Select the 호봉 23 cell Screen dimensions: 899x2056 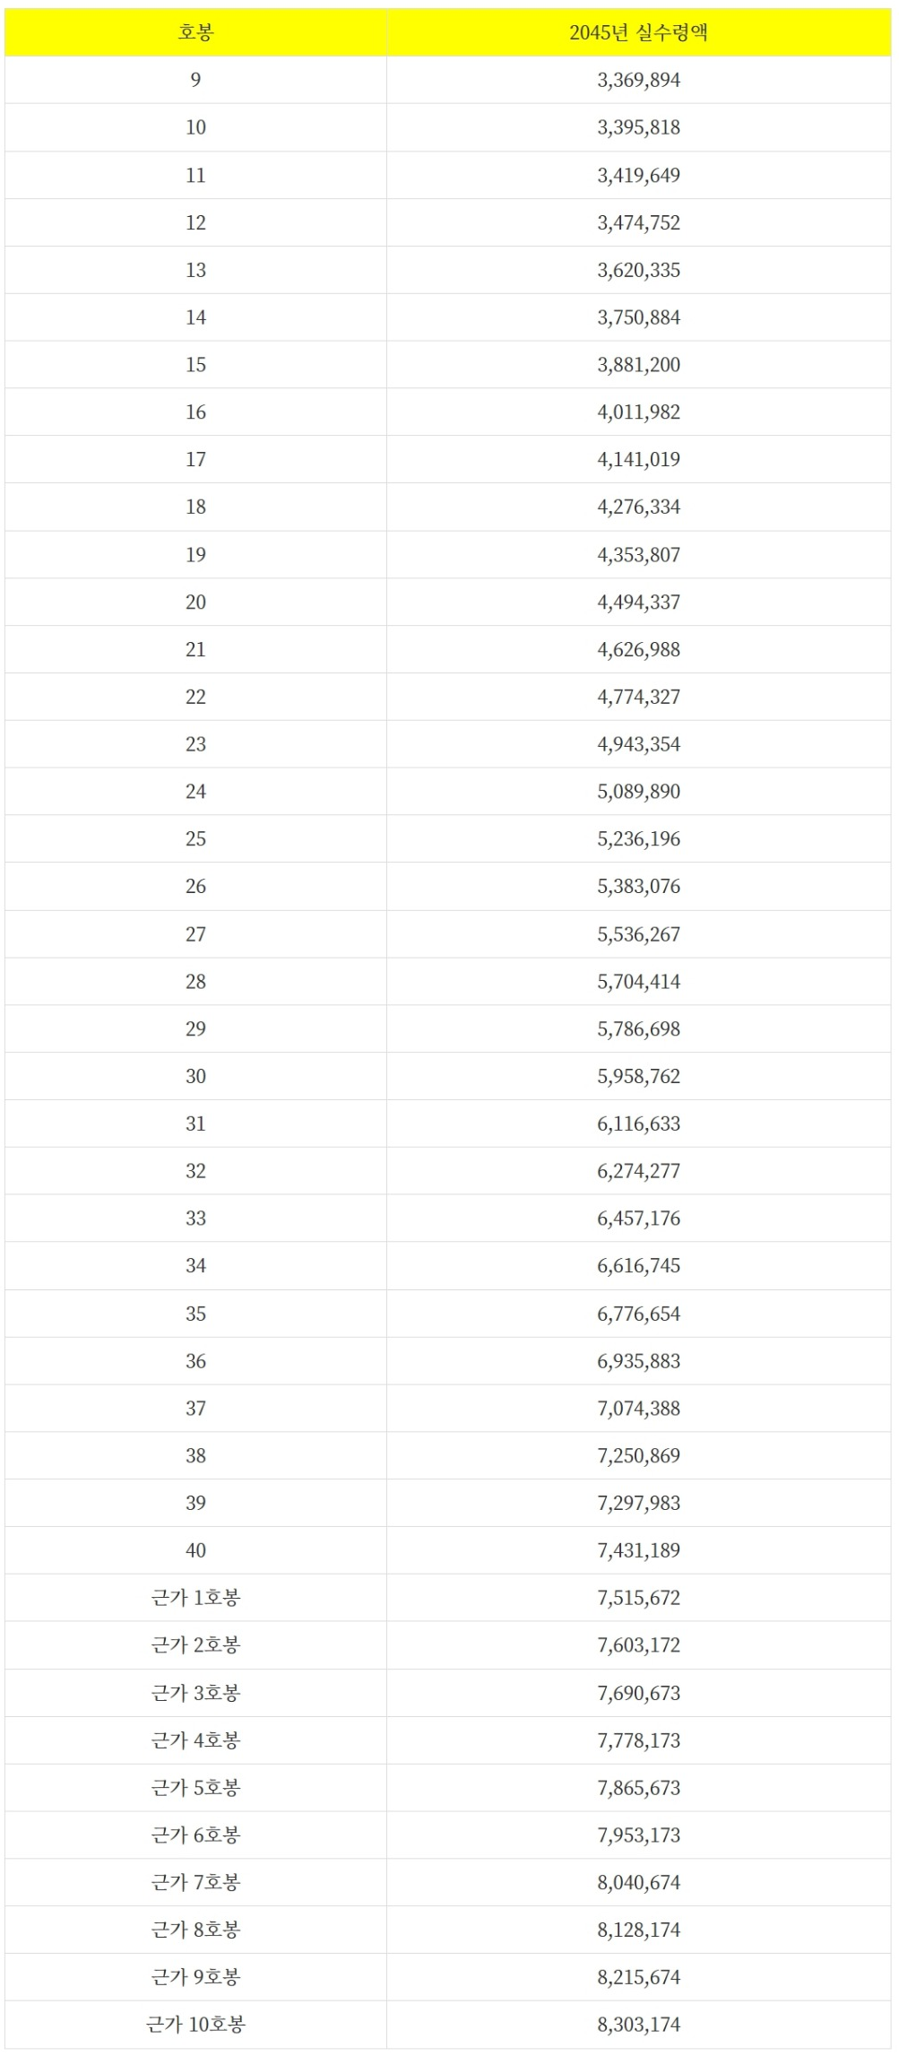(x=195, y=744)
